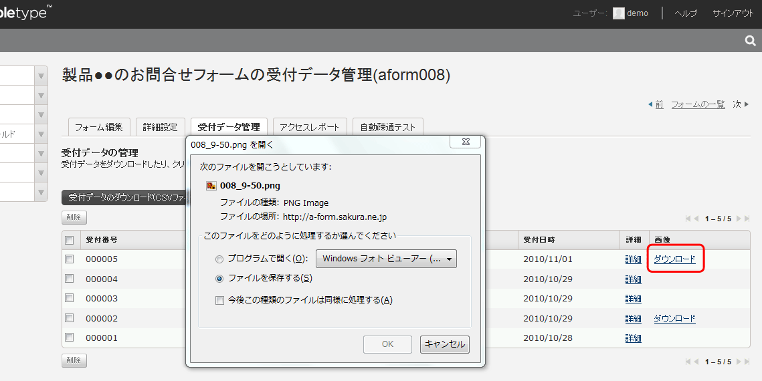The image size is (762, 381).
Task: Select the プログラムで開く radio button
Action: [219, 259]
